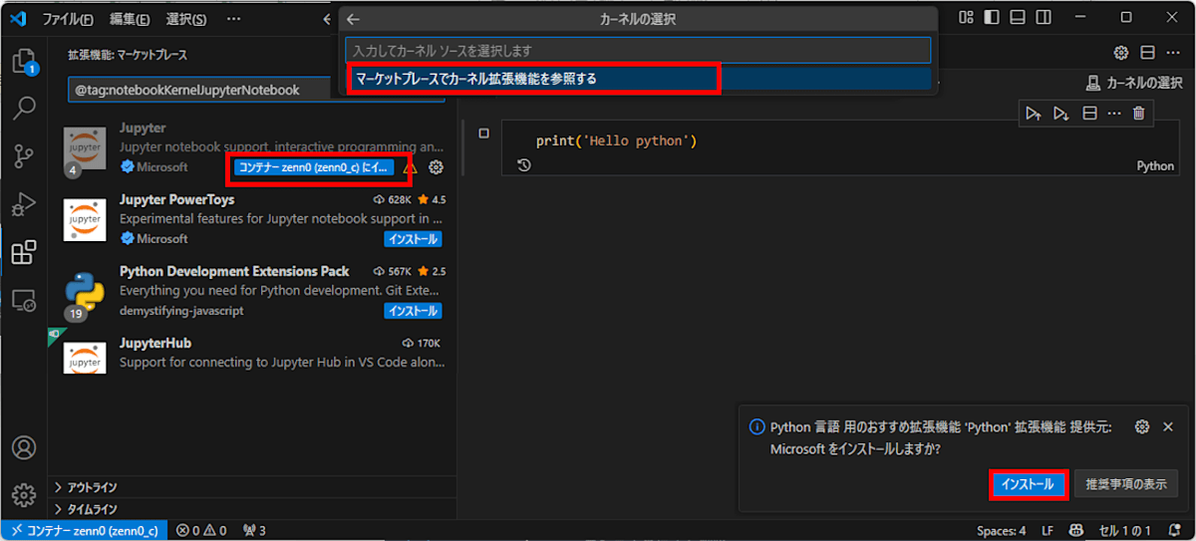Run current cell and cells below

tap(1061, 114)
